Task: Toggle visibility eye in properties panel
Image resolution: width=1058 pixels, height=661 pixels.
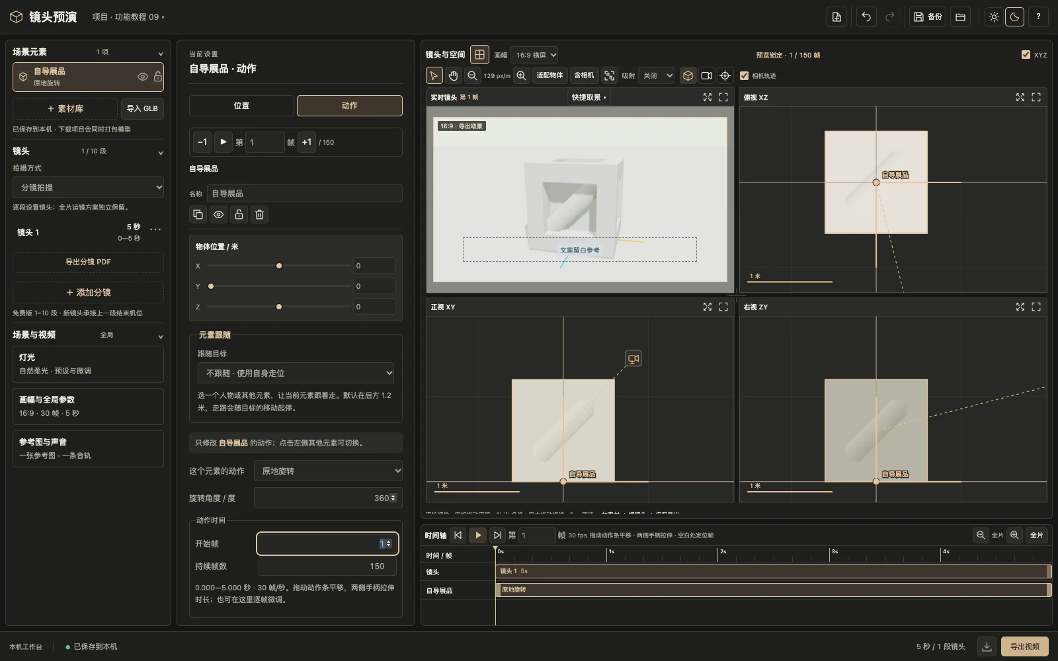Action: 218,214
